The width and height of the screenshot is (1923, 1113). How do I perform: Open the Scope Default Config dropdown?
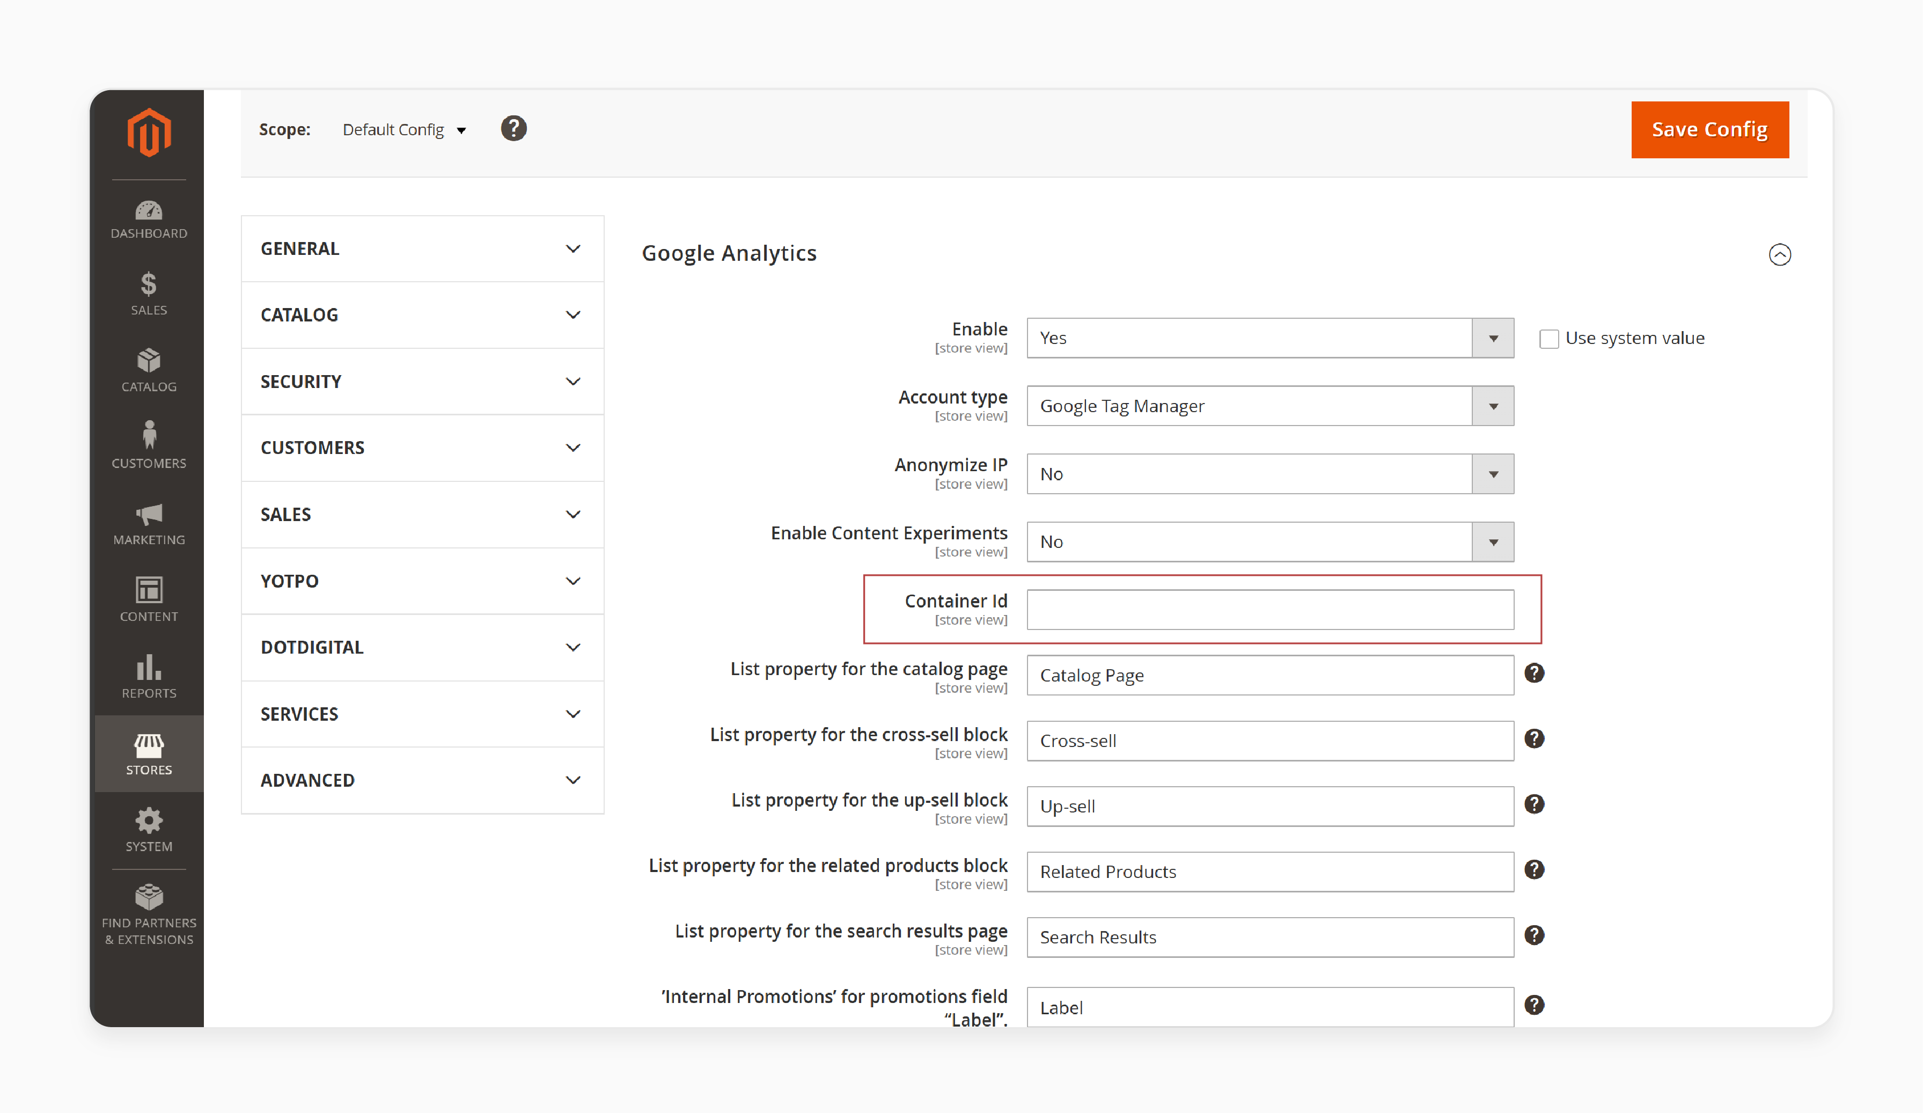coord(405,130)
